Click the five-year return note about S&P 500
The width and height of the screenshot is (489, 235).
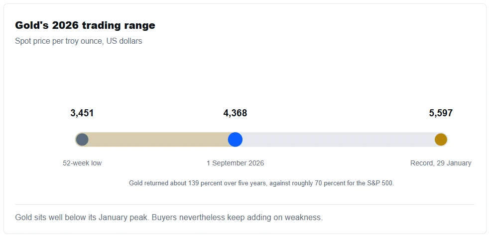(x=261, y=183)
